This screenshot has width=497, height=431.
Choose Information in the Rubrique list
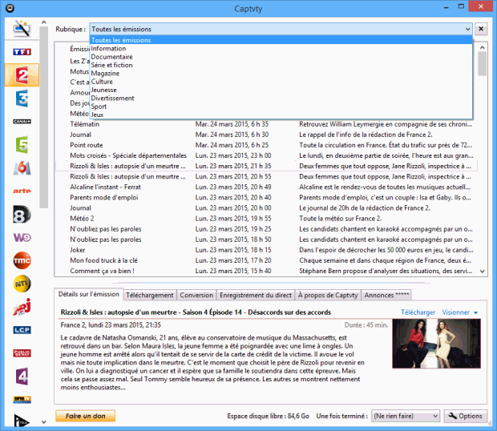click(281, 48)
